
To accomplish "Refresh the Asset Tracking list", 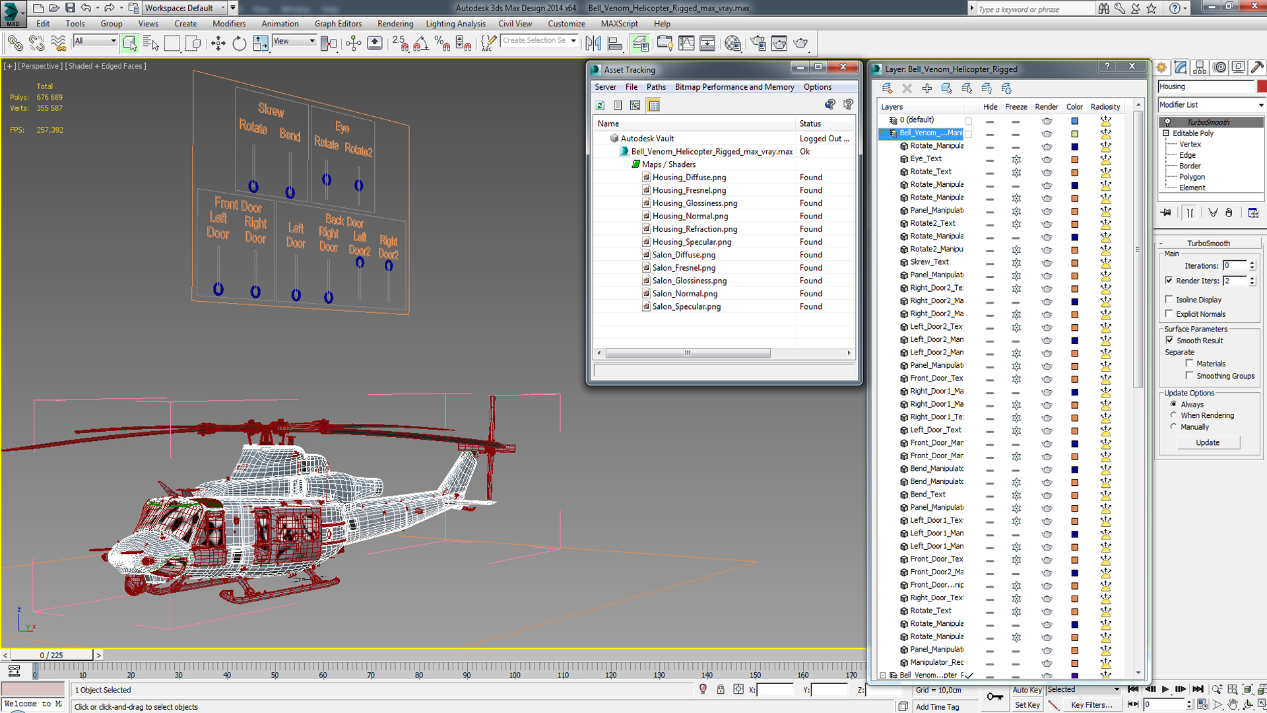I will point(600,106).
